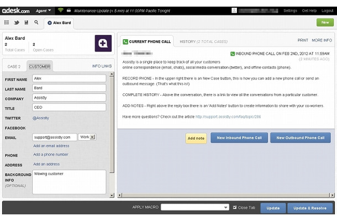Click Add an email address link
The image size is (337, 221).
[x=51, y=146]
